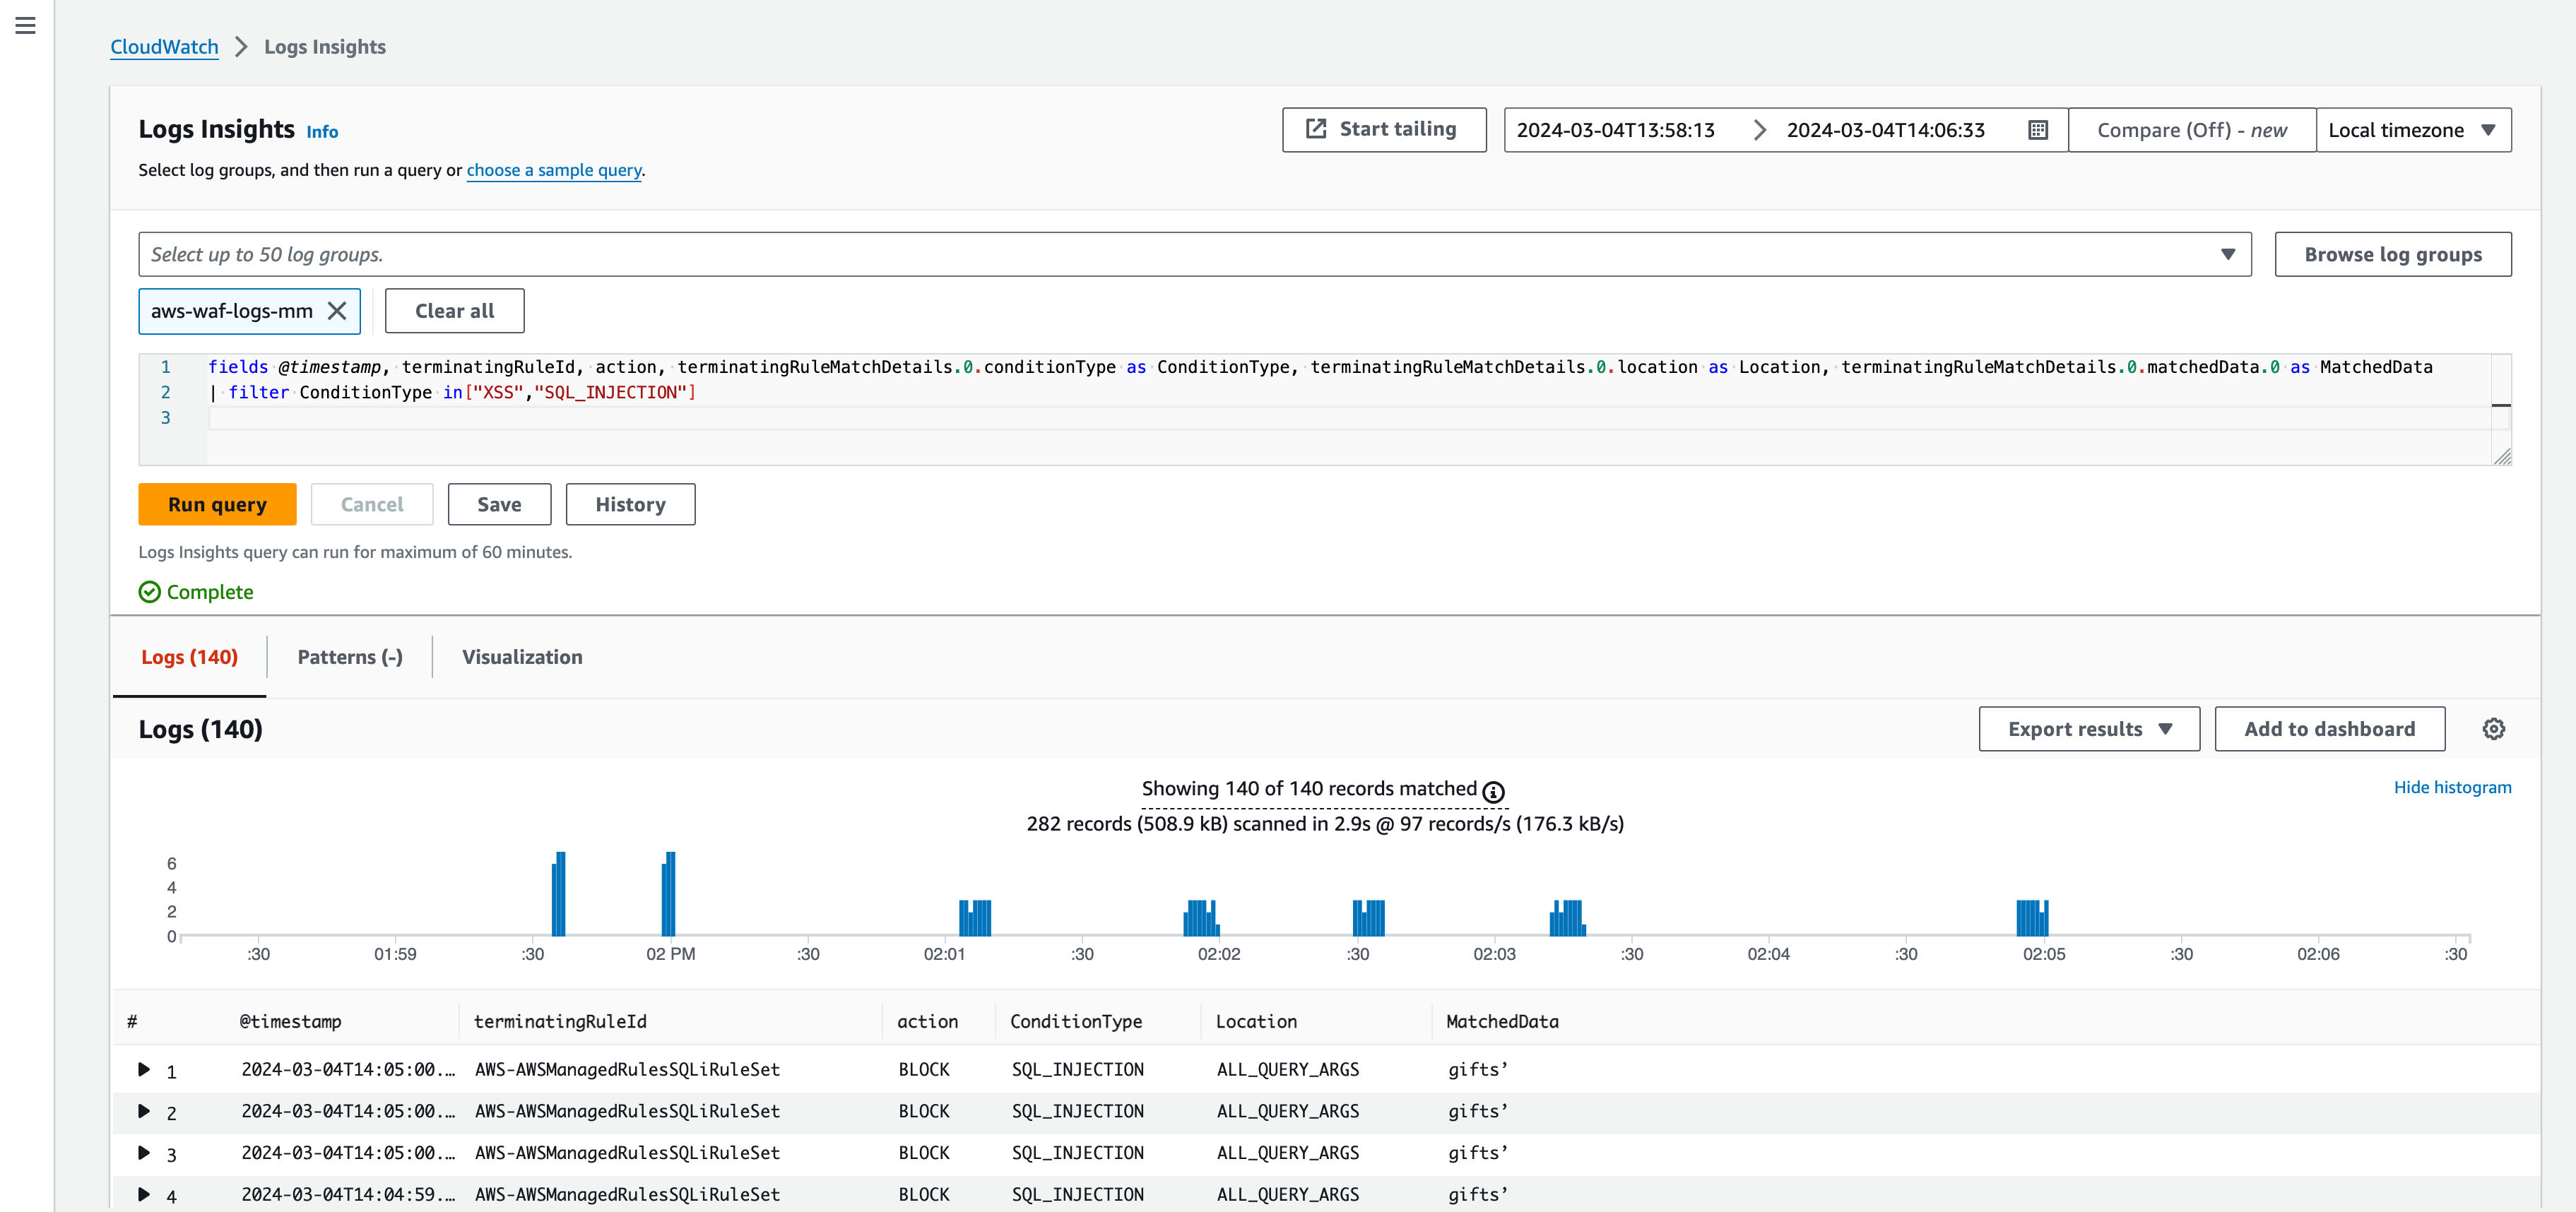The image size is (2576, 1212).
Task: Switch to the Patterns tab
Action: (x=349, y=657)
